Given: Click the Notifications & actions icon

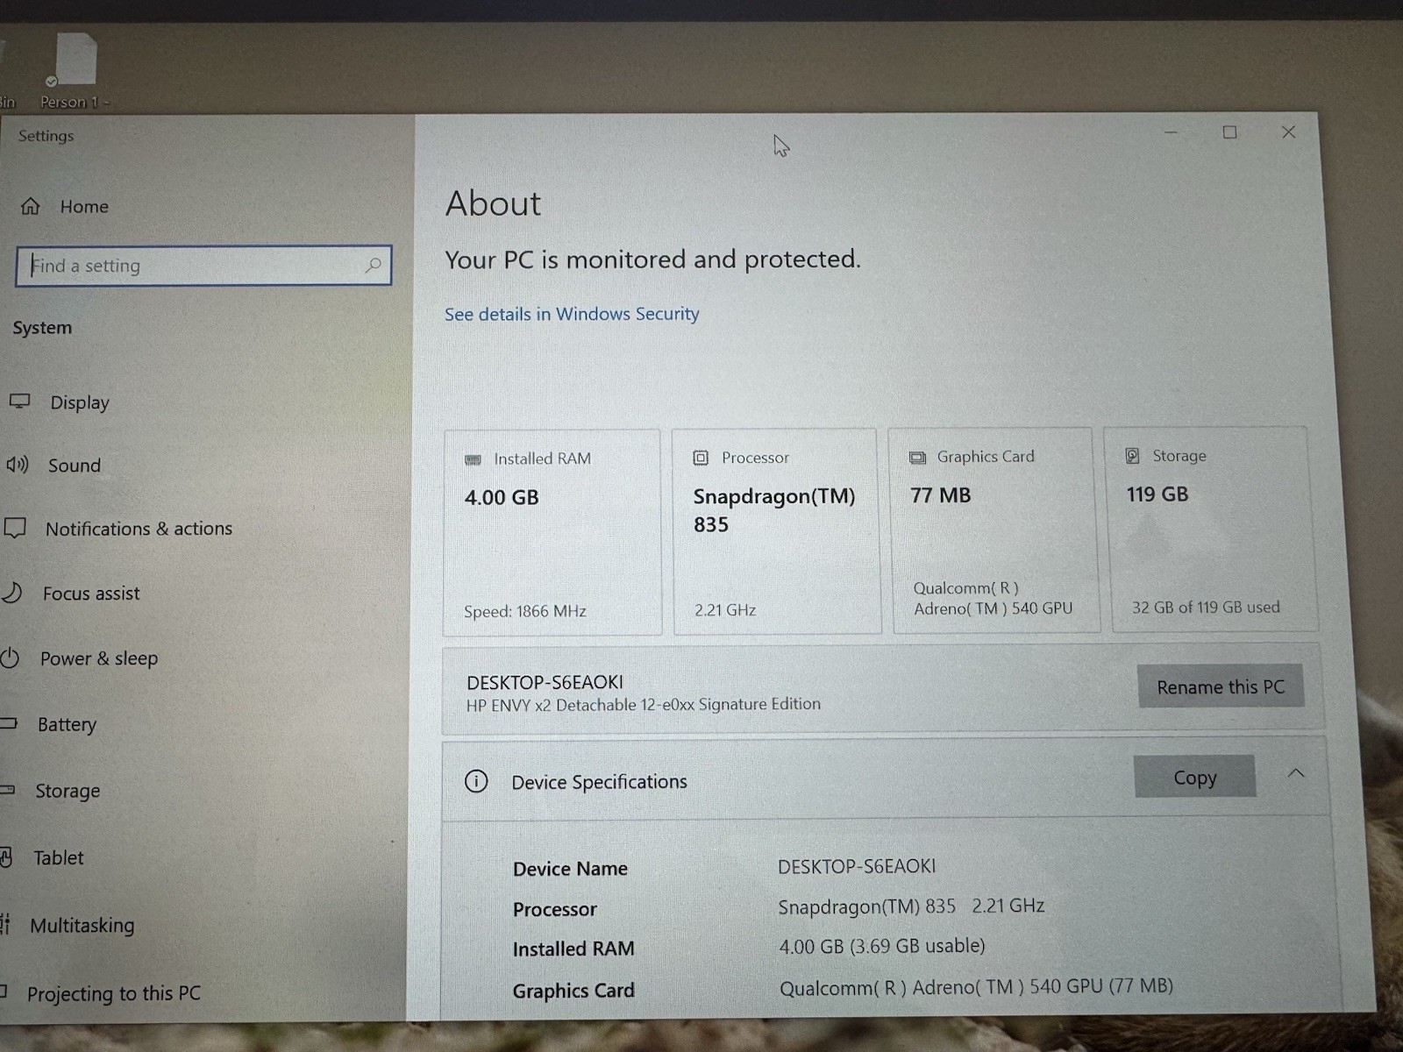Looking at the screenshot, I should (15, 528).
